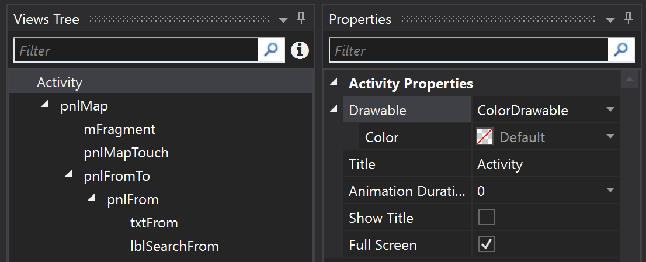Collapse the Activity Properties section

[x=334, y=82]
